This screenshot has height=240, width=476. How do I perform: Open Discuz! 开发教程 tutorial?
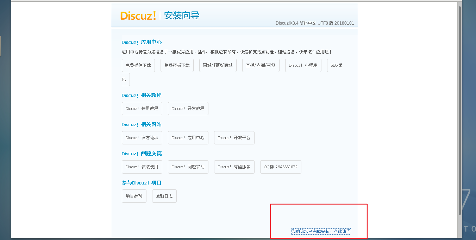click(188, 109)
